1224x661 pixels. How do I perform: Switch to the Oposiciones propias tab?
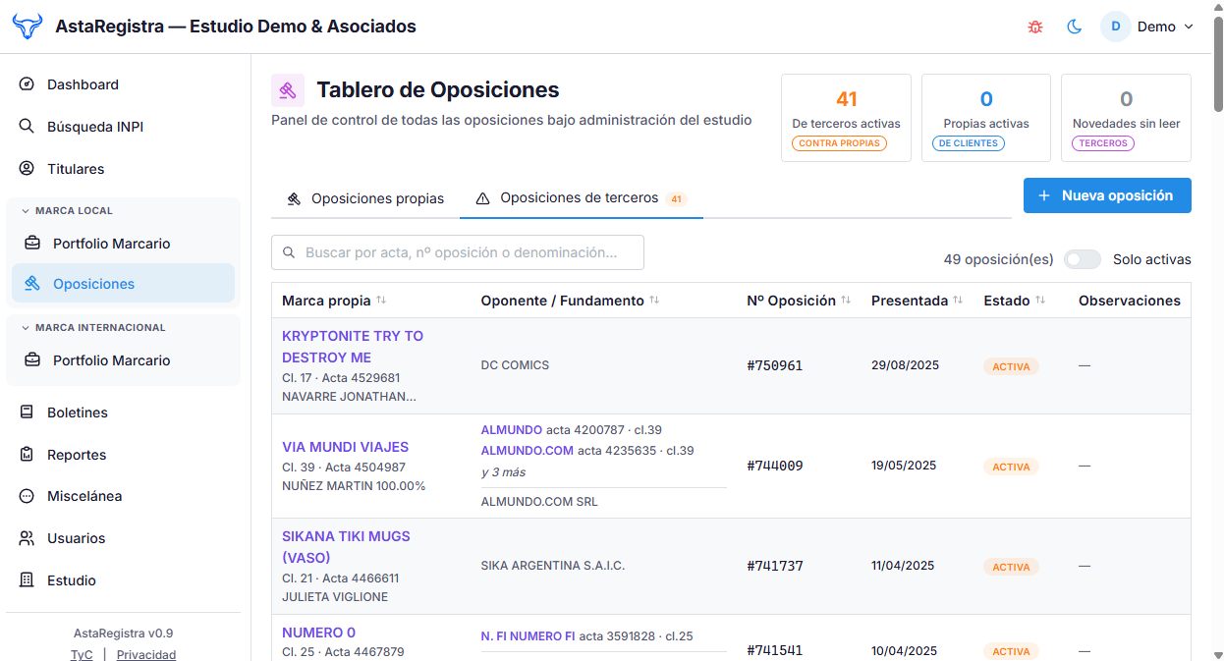365,198
